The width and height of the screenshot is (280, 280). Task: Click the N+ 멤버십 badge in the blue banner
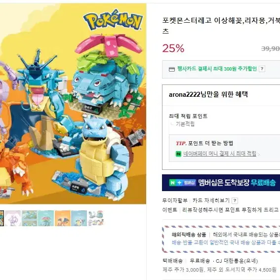tap(183, 183)
